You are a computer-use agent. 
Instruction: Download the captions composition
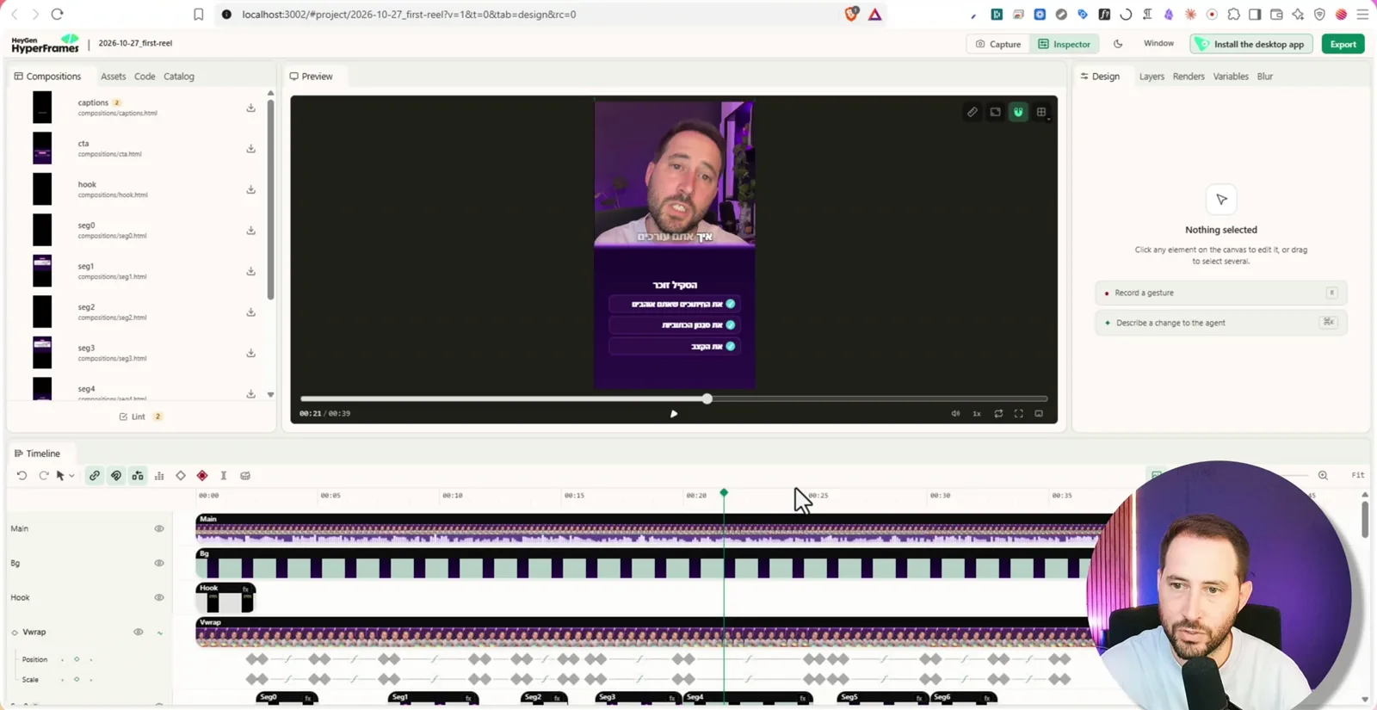250,108
